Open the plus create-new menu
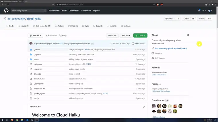The image size is (218, 122). pyautogui.click(x=204, y=11)
